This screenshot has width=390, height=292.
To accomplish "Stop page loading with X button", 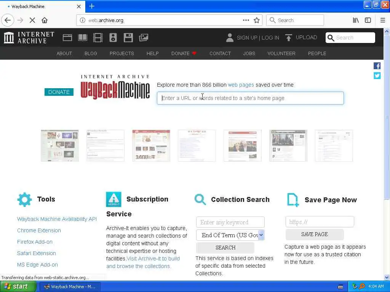I will tap(32, 20).
